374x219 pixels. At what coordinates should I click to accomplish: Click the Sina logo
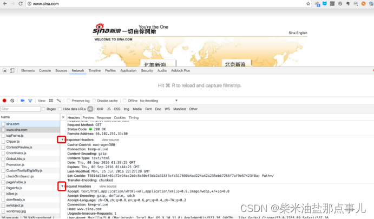pyautogui.click(x=107, y=29)
